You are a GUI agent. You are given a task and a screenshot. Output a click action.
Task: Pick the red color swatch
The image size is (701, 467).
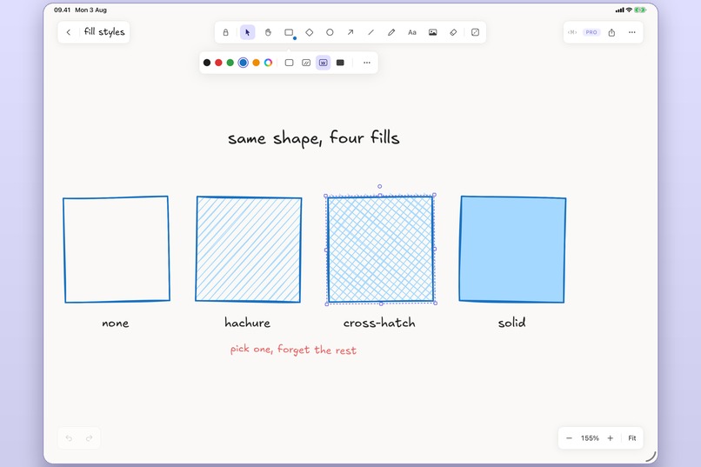218,63
